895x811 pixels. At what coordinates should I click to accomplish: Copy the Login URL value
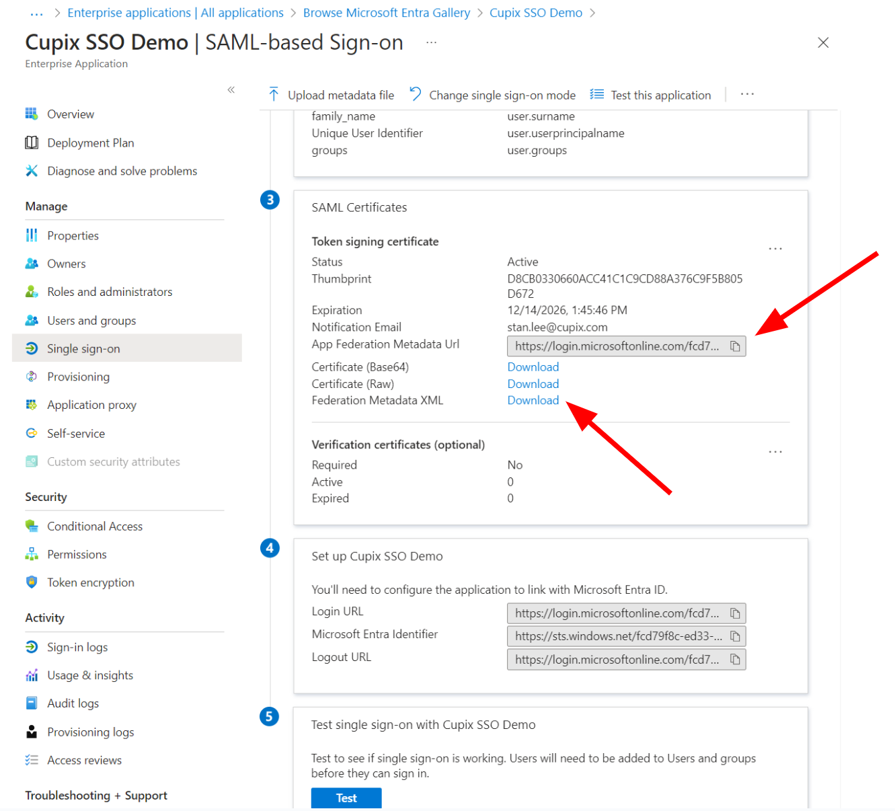tap(735, 613)
